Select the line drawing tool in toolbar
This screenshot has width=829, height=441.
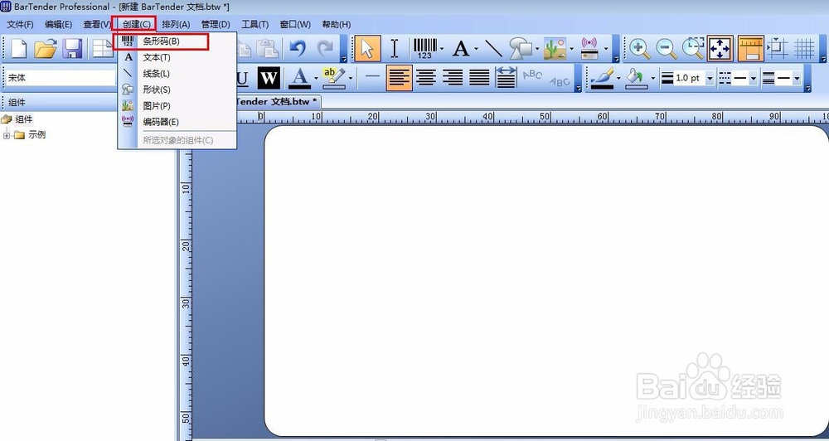pyautogui.click(x=493, y=49)
